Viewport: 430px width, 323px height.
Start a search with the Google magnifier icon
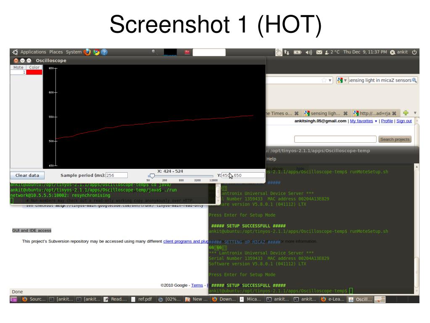click(x=414, y=80)
